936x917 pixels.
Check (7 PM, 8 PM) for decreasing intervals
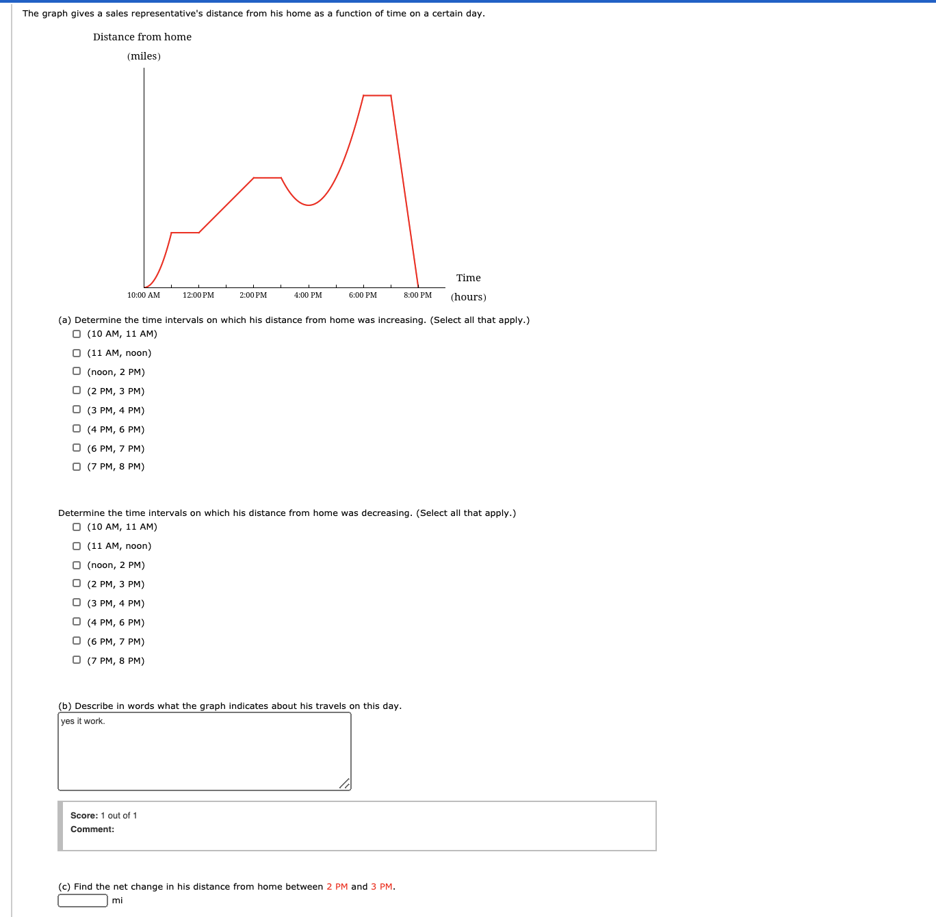click(x=75, y=660)
